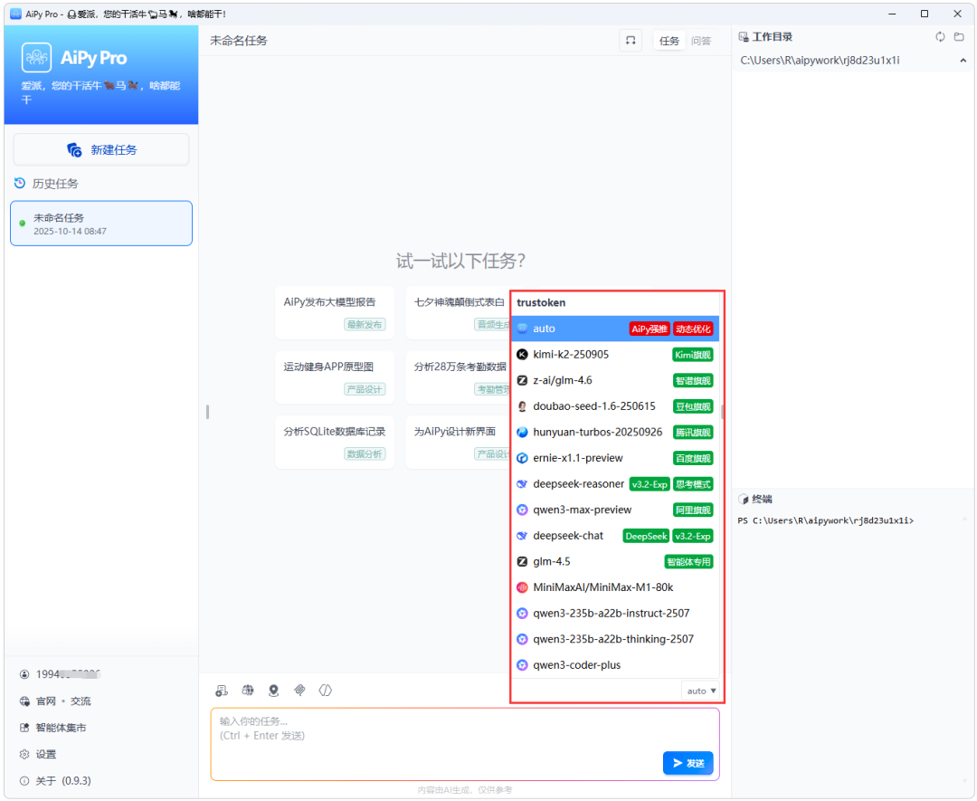Click the 发送 send button
The image size is (977, 801).
click(x=688, y=763)
